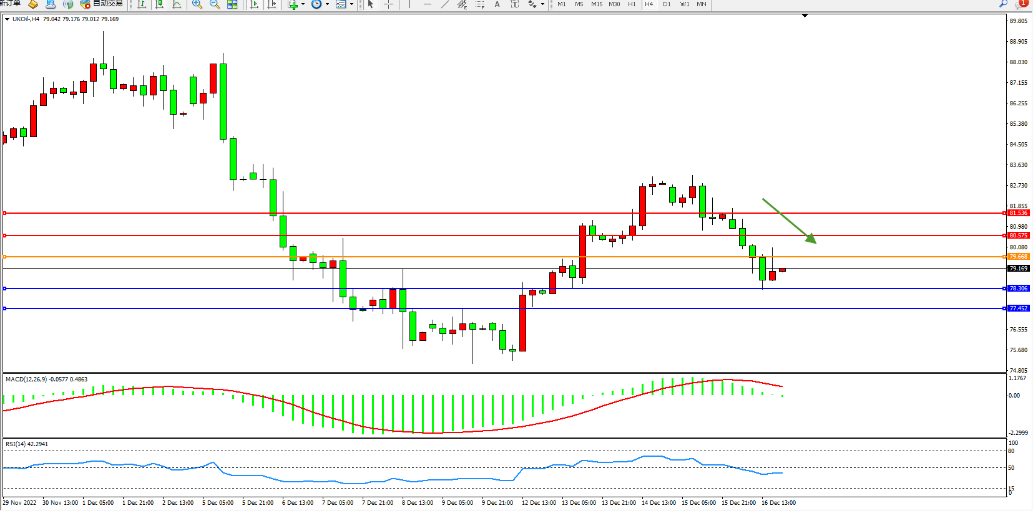Select the 81.536 red horizontal line label
This screenshot has height=511, width=1033.
click(x=1018, y=213)
